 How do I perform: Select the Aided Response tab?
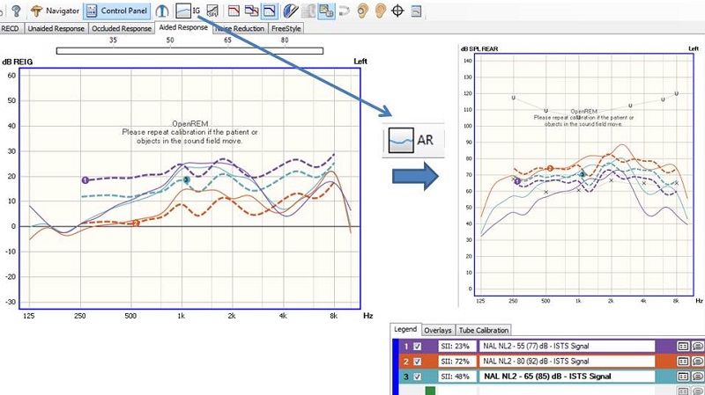click(x=183, y=27)
